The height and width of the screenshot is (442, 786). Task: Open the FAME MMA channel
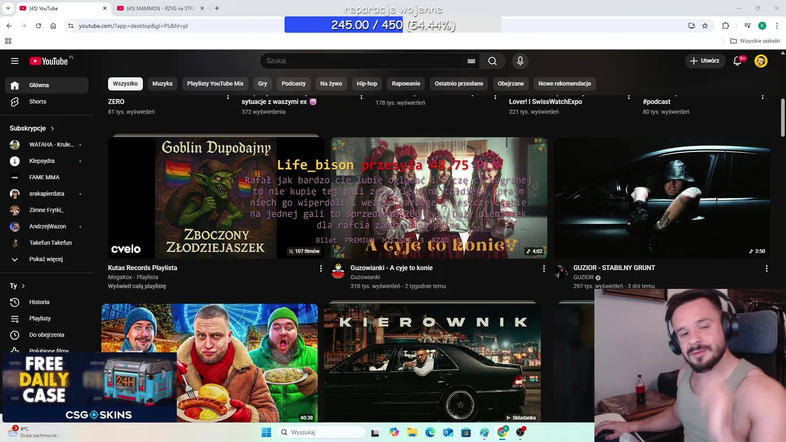[46, 177]
